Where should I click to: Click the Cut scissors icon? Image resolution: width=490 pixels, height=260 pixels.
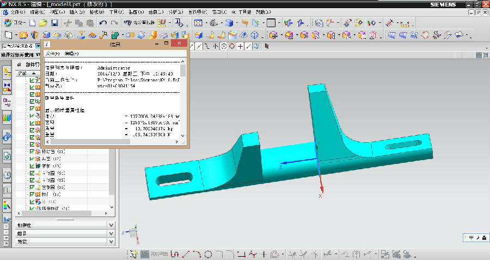(x=68, y=23)
